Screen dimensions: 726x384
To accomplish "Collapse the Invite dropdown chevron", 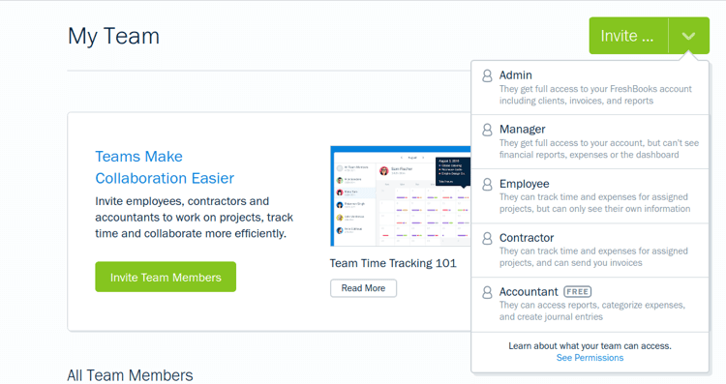I will tap(689, 36).
